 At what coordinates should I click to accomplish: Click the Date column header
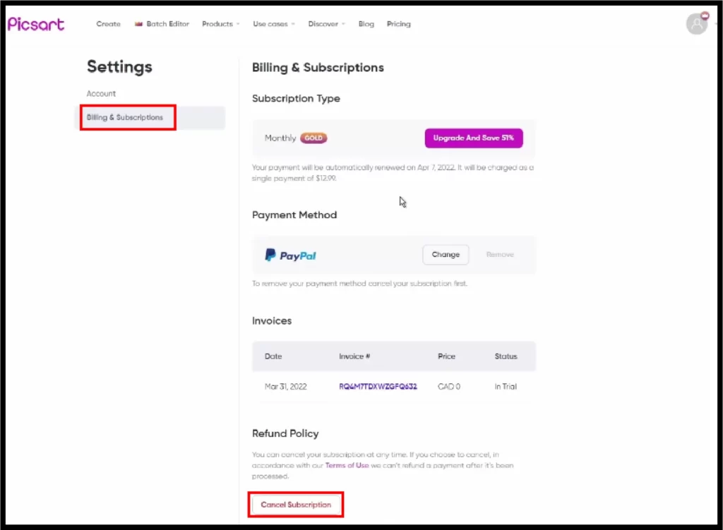(273, 356)
